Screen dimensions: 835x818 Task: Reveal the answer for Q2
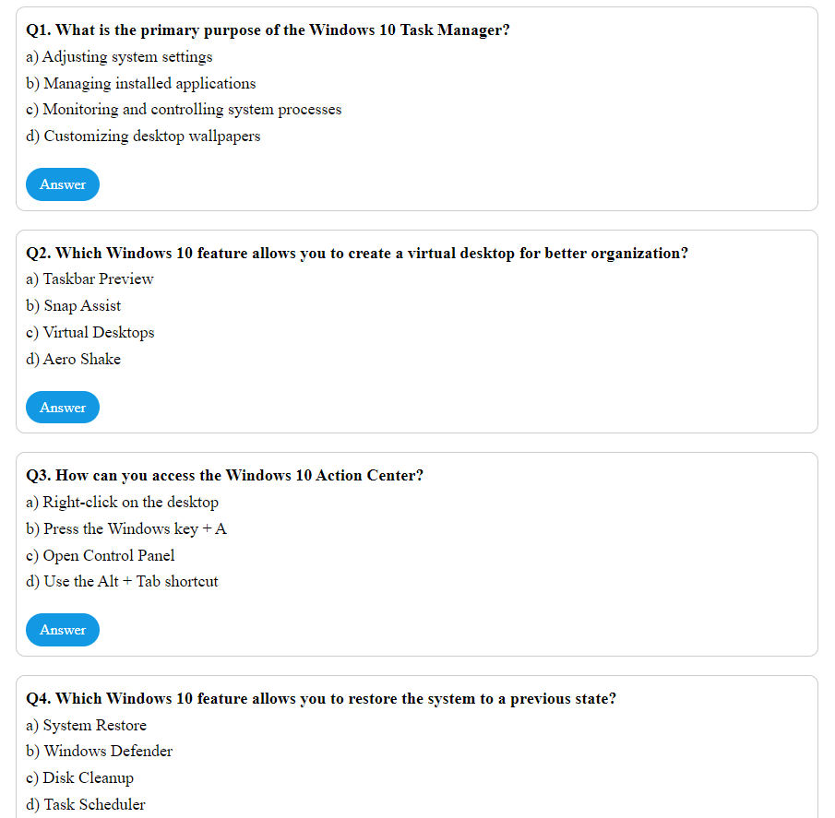tap(62, 407)
